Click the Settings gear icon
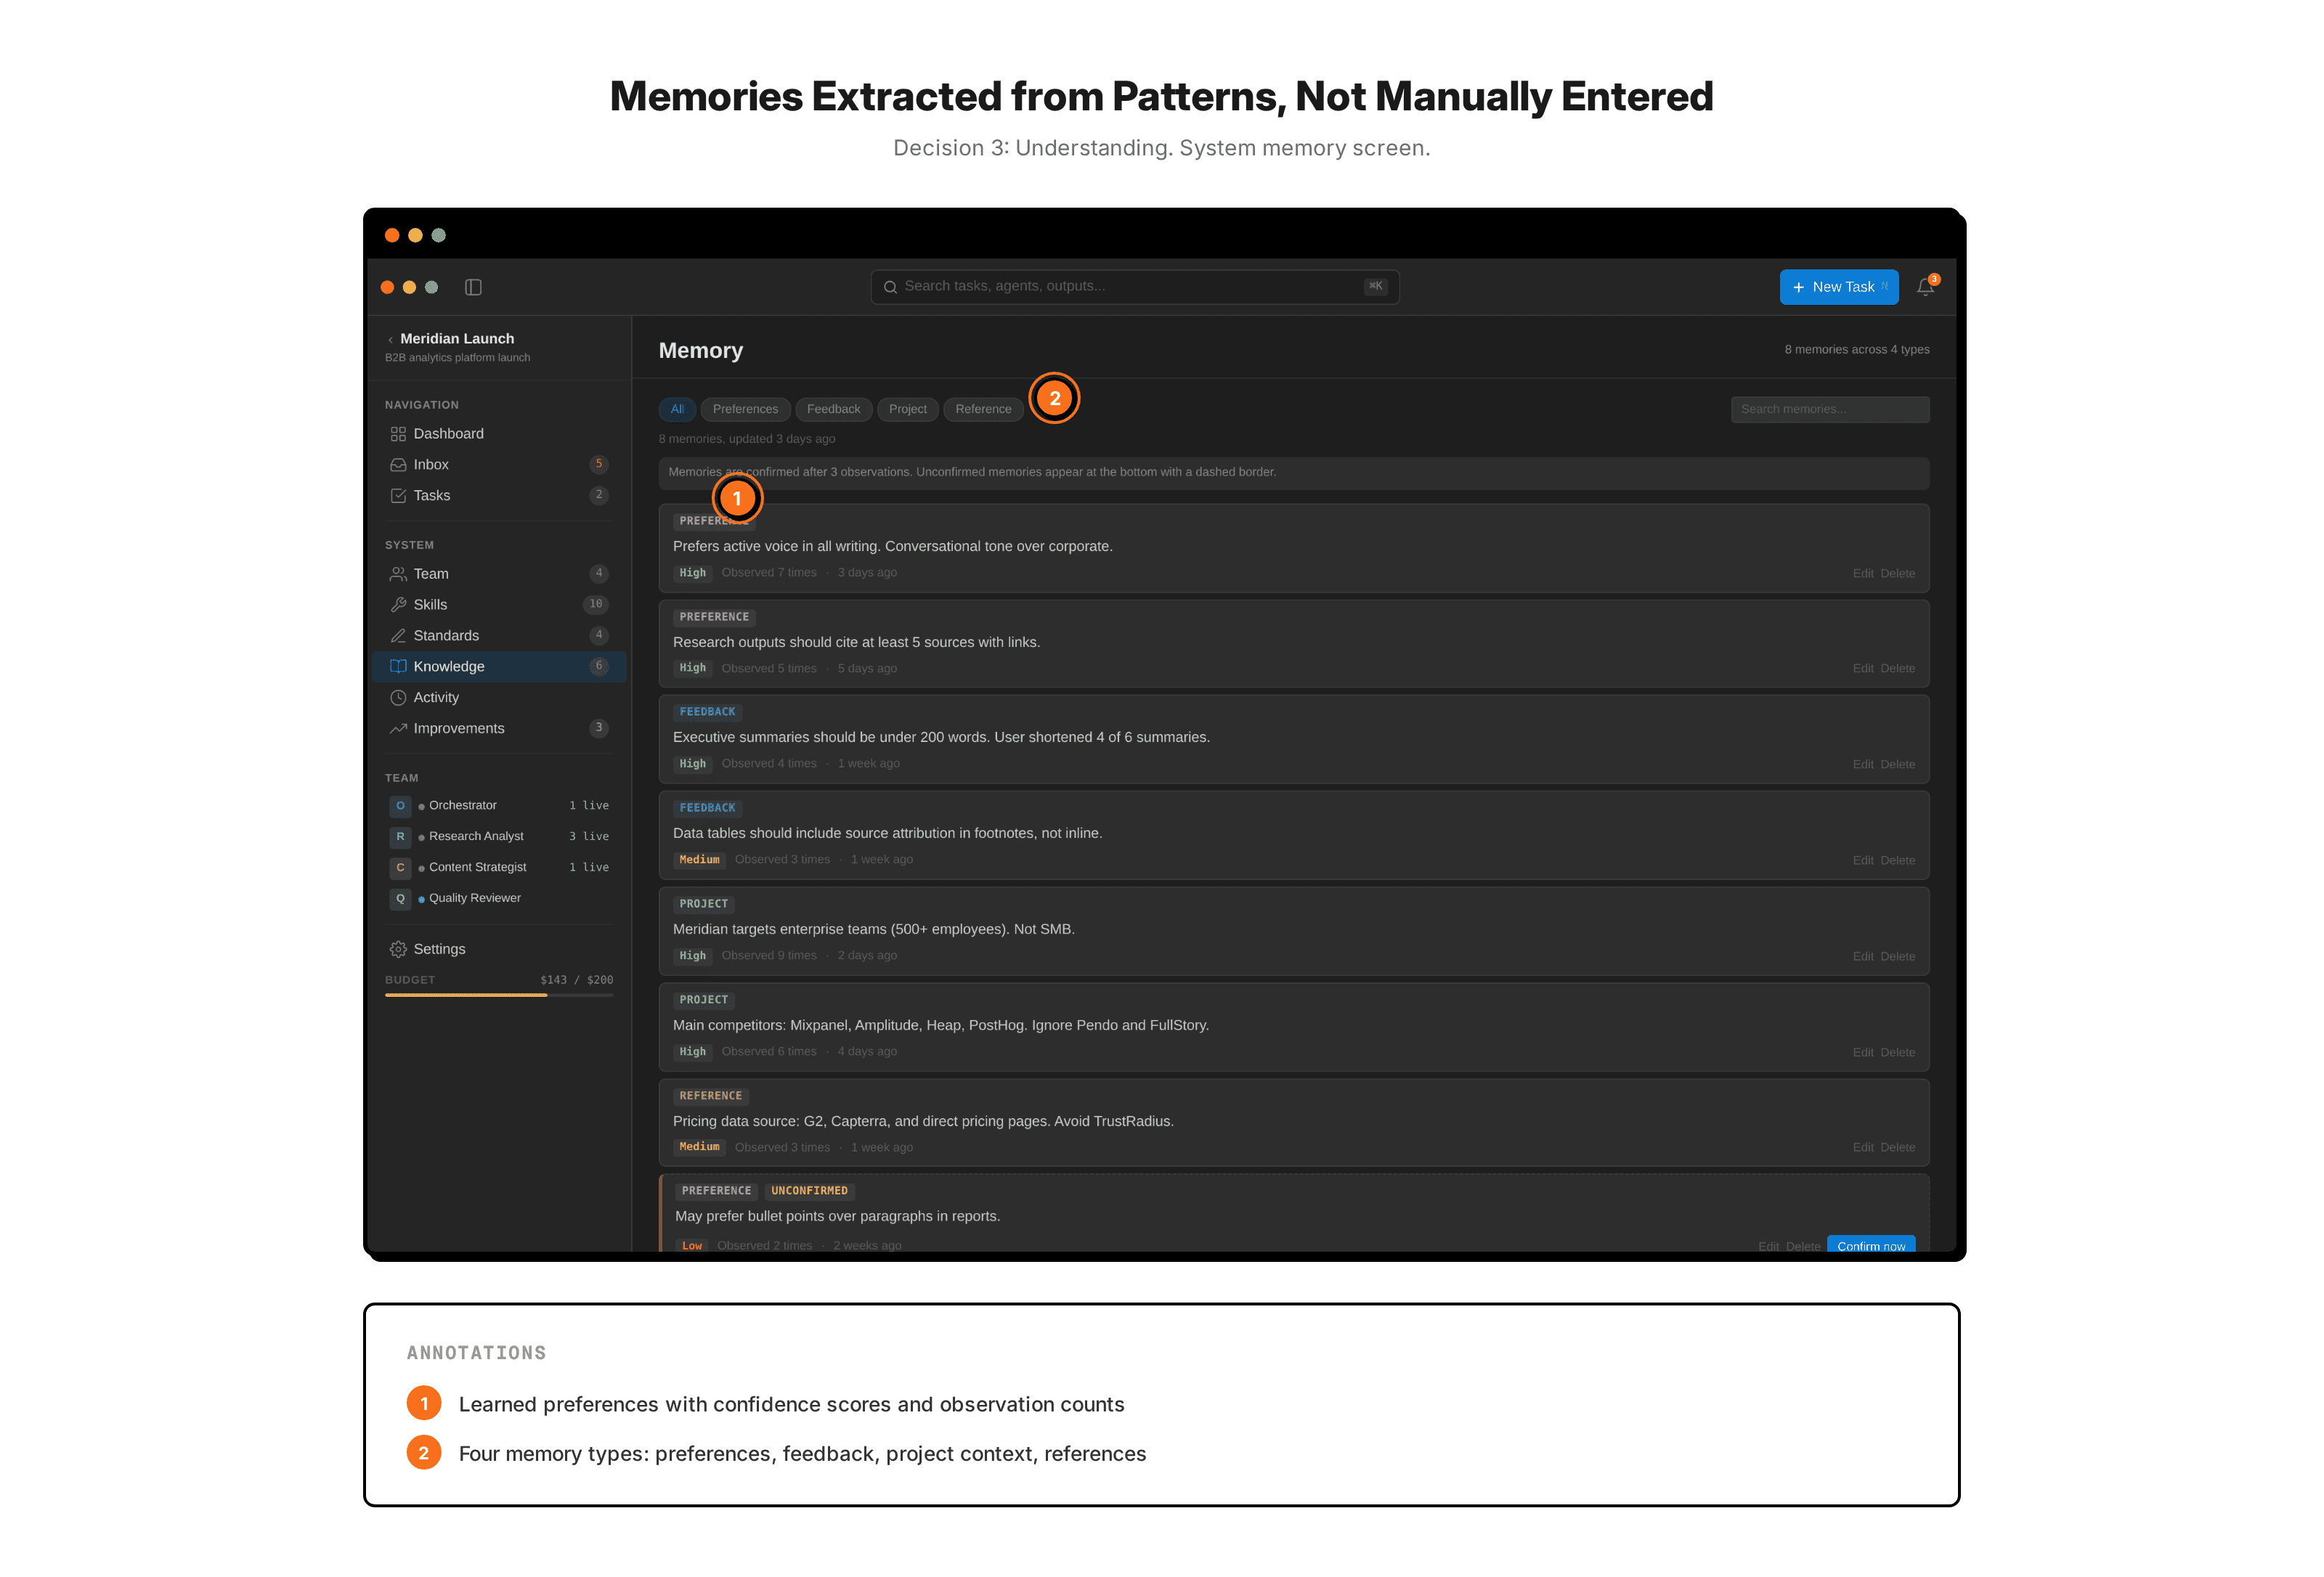The height and width of the screenshot is (1577, 2324). coord(398,949)
